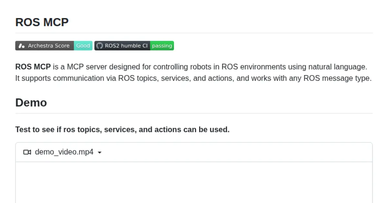Click the "Demo" section heading

point(31,102)
